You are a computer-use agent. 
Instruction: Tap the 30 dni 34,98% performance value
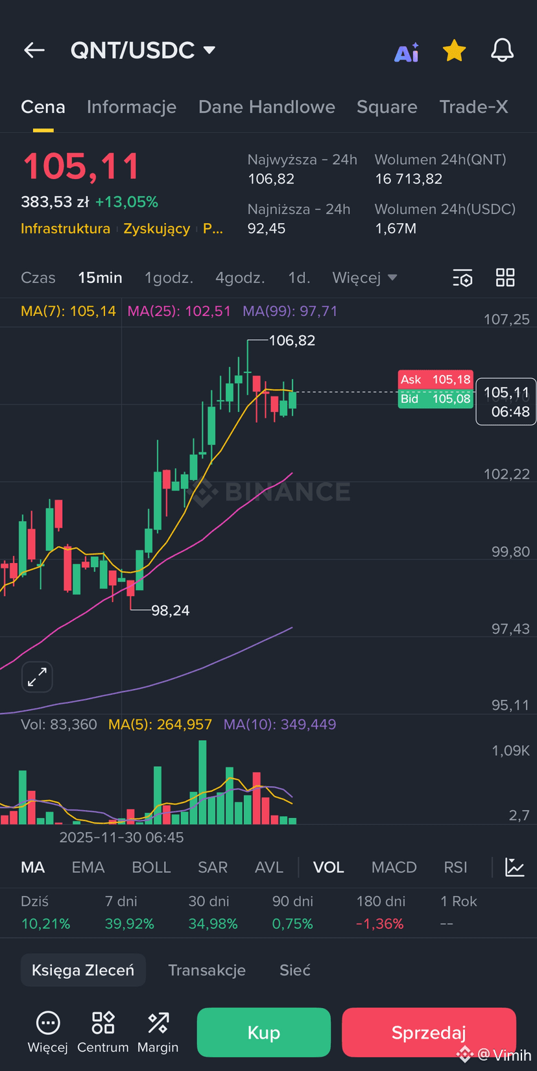click(x=213, y=923)
